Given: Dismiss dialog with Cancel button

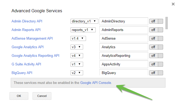Looking at the screenshot, I should (42, 96).
